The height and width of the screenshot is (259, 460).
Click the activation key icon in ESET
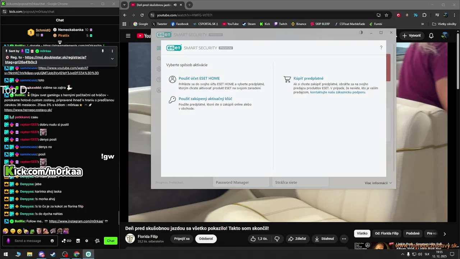coord(172,100)
